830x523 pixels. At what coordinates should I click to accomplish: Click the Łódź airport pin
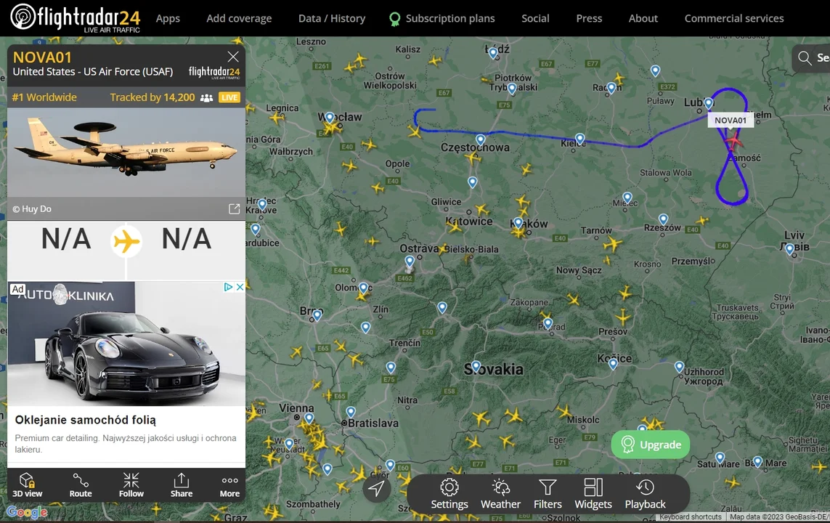(x=493, y=53)
